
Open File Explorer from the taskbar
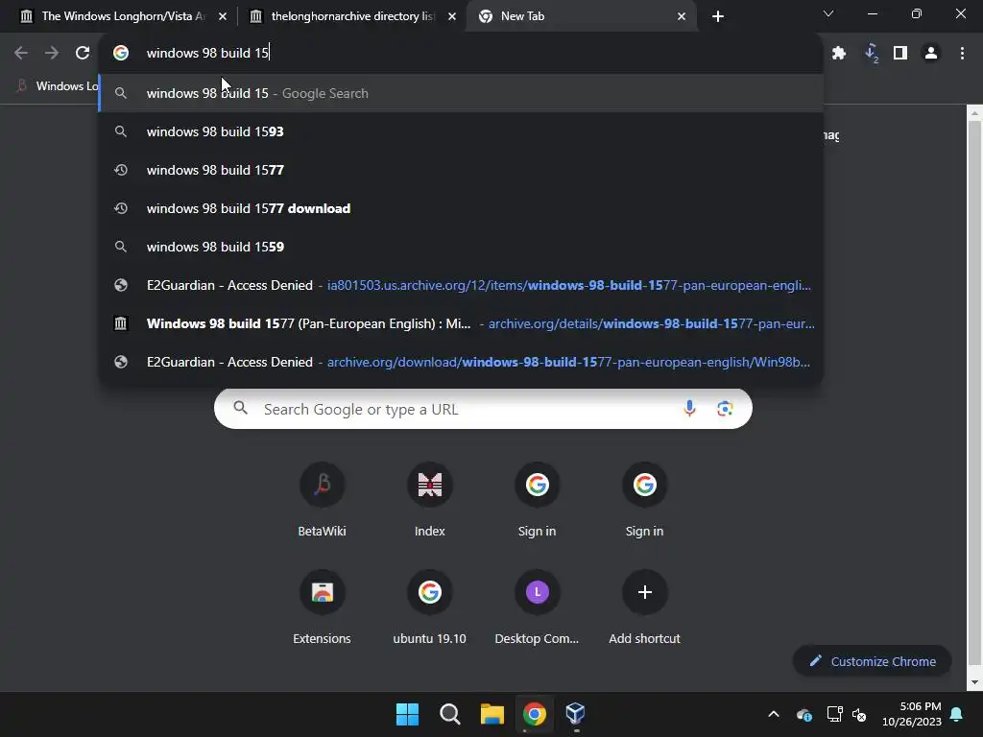pyautogui.click(x=492, y=714)
